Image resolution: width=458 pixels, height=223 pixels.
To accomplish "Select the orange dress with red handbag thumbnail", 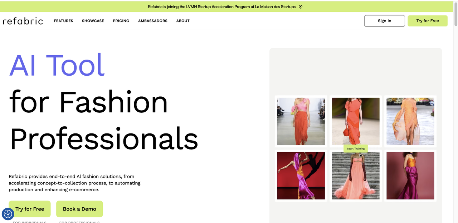I will pyautogui.click(x=356, y=121).
